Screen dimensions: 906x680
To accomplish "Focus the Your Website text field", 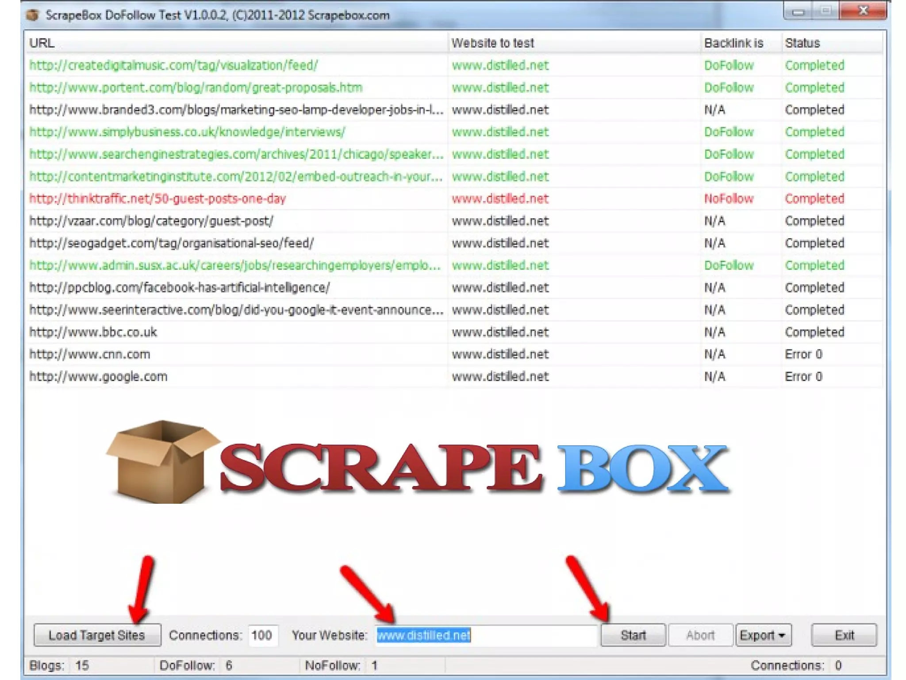I will click(x=486, y=635).
